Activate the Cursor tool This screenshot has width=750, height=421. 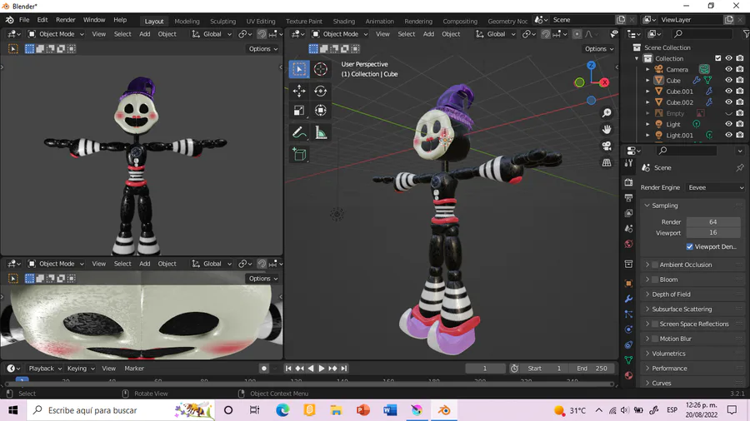click(x=321, y=69)
